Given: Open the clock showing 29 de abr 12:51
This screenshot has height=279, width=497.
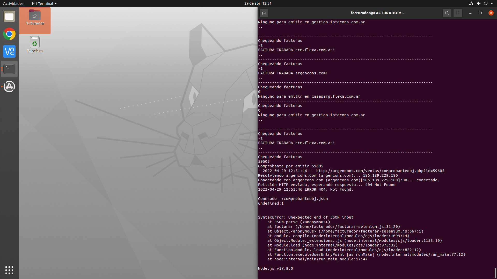Looking at the screenshot, I should pyautogui.click(x=258, y=3).
